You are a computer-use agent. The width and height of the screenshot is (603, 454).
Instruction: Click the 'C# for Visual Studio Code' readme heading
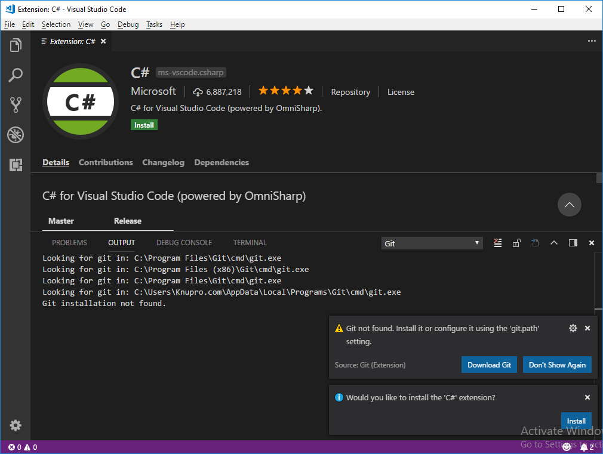pos(174,196)
